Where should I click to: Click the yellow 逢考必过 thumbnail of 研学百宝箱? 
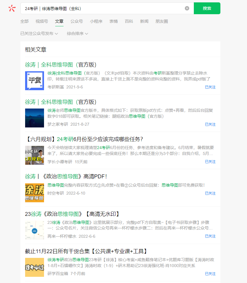coord(35,267)
